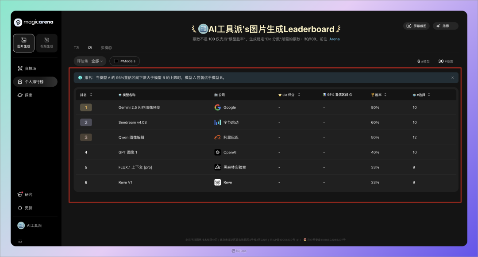Click the 12 selections count for Qwen
478x257 pixels.
tap(415, 137)
